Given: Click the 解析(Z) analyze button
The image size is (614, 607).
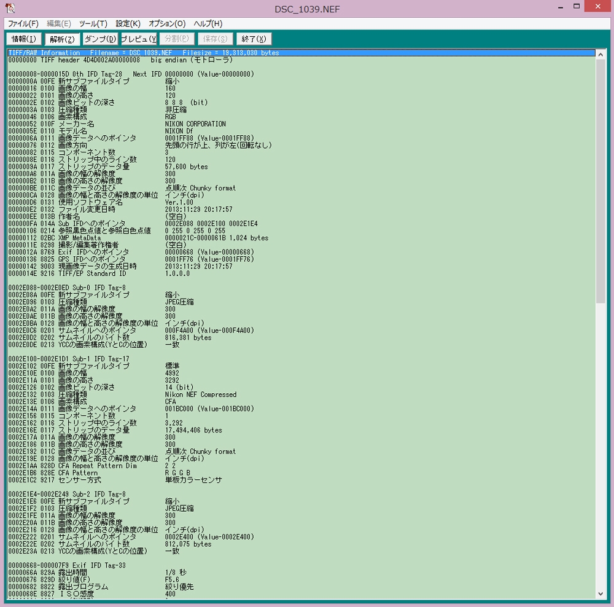Looking at the screenshot, I should point(62,39).
